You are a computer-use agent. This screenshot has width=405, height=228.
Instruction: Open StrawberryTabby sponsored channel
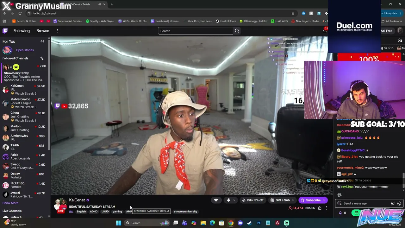(x=24, y=73)
